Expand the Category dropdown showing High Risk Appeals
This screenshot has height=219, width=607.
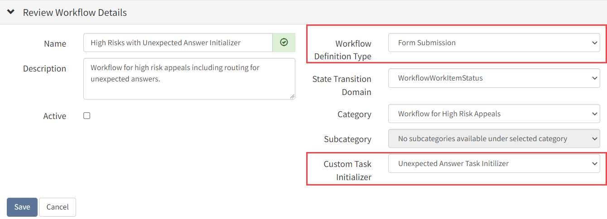pos(494,114)
